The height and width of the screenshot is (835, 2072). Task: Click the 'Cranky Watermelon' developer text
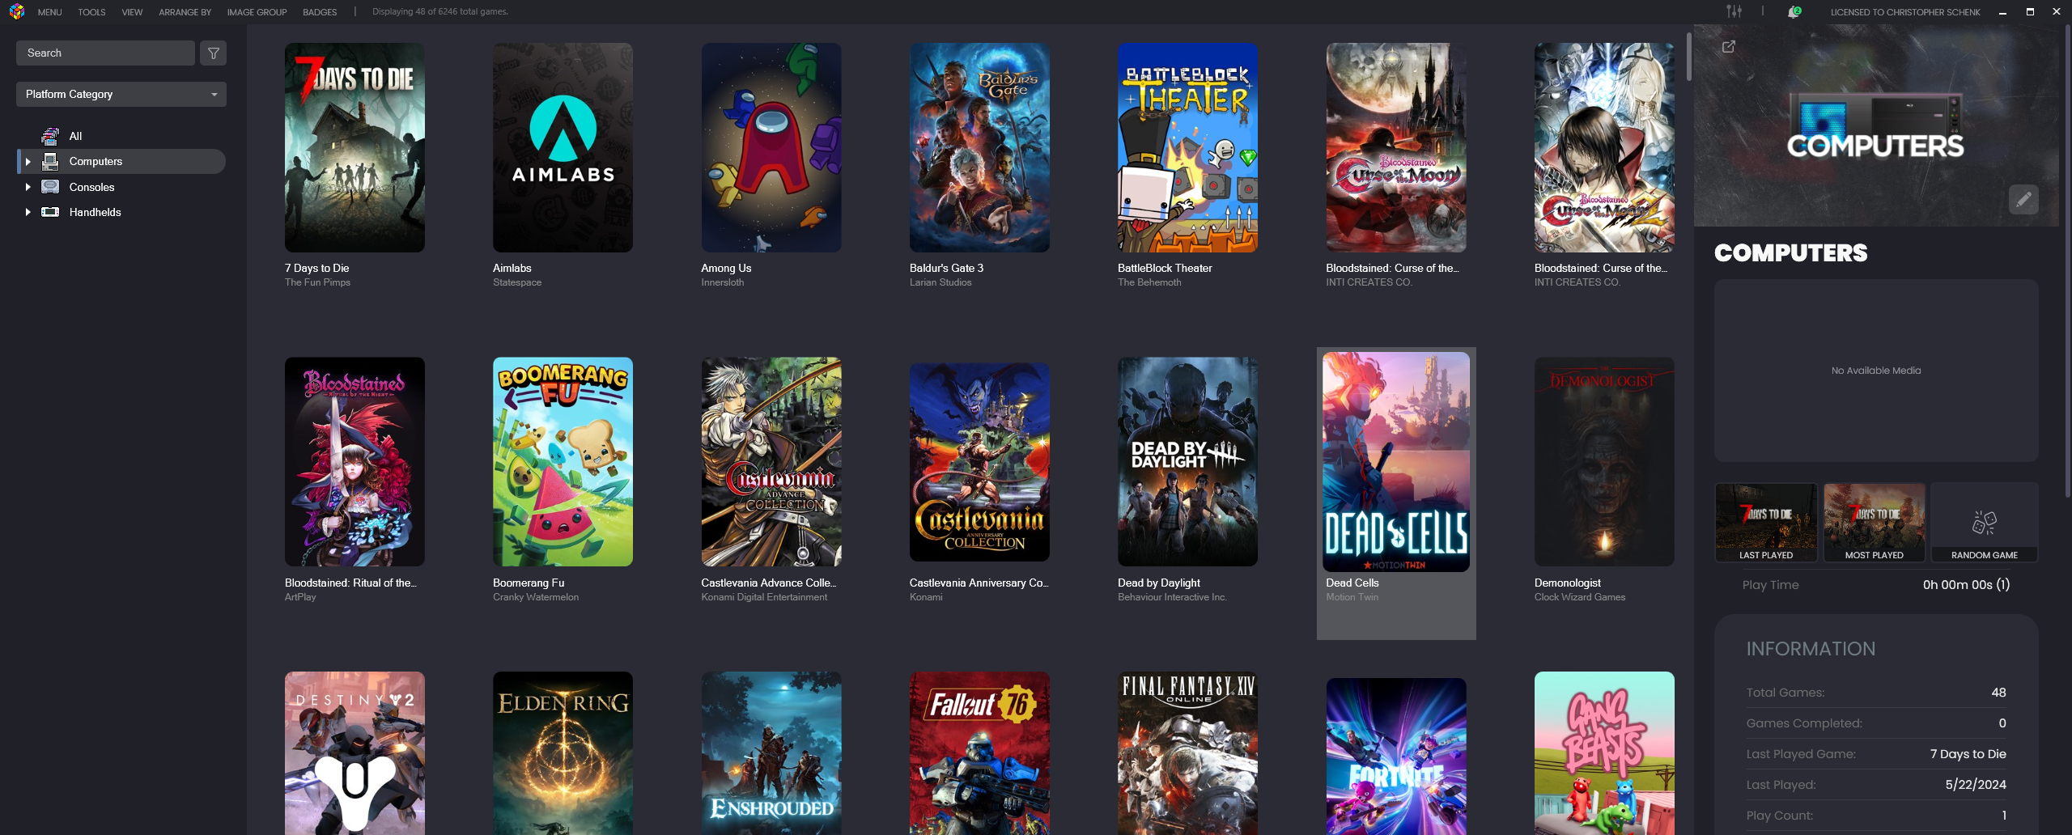click(536, 597)
